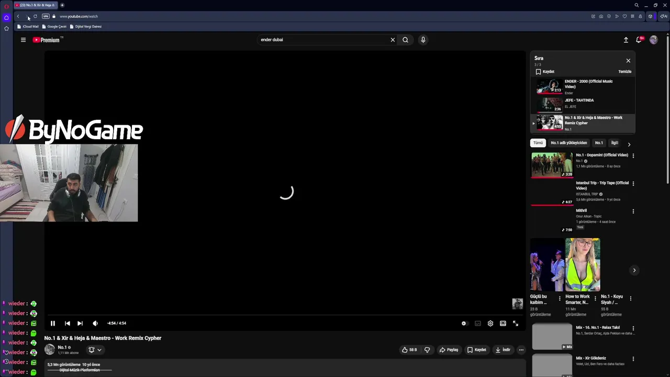The height and width of the screenshot is (377, 670).
Task: Open options for 'How to Work Smarter' short
Action: coord(595,298)
